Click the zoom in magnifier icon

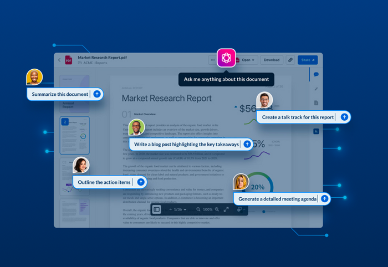tap(217, 209)
